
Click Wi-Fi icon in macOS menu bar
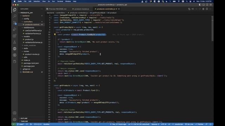tap(179, 1)
